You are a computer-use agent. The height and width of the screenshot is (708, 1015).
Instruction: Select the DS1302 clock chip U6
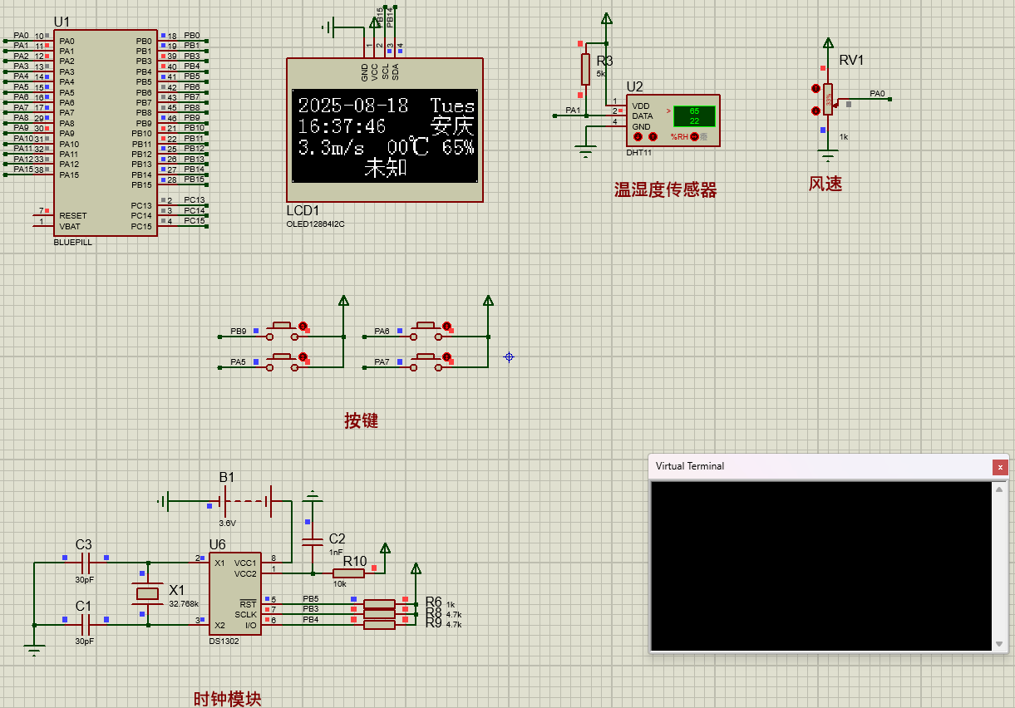point(234,593)
